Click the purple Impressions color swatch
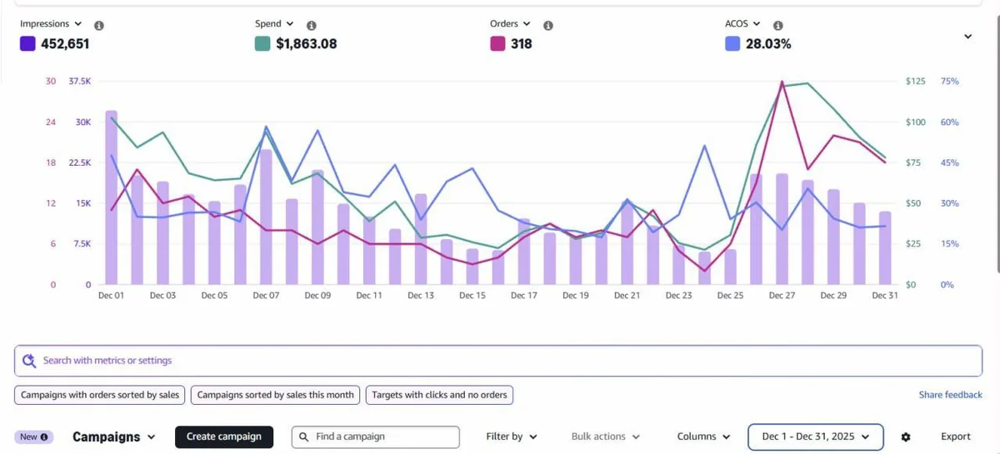The image size is (1000, 454). click(27, 44)
